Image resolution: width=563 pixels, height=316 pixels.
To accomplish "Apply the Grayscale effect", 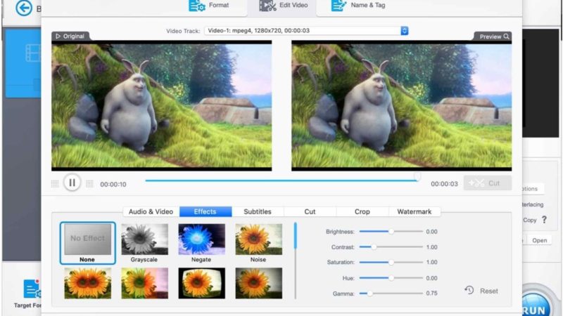I will click(145, 239).
